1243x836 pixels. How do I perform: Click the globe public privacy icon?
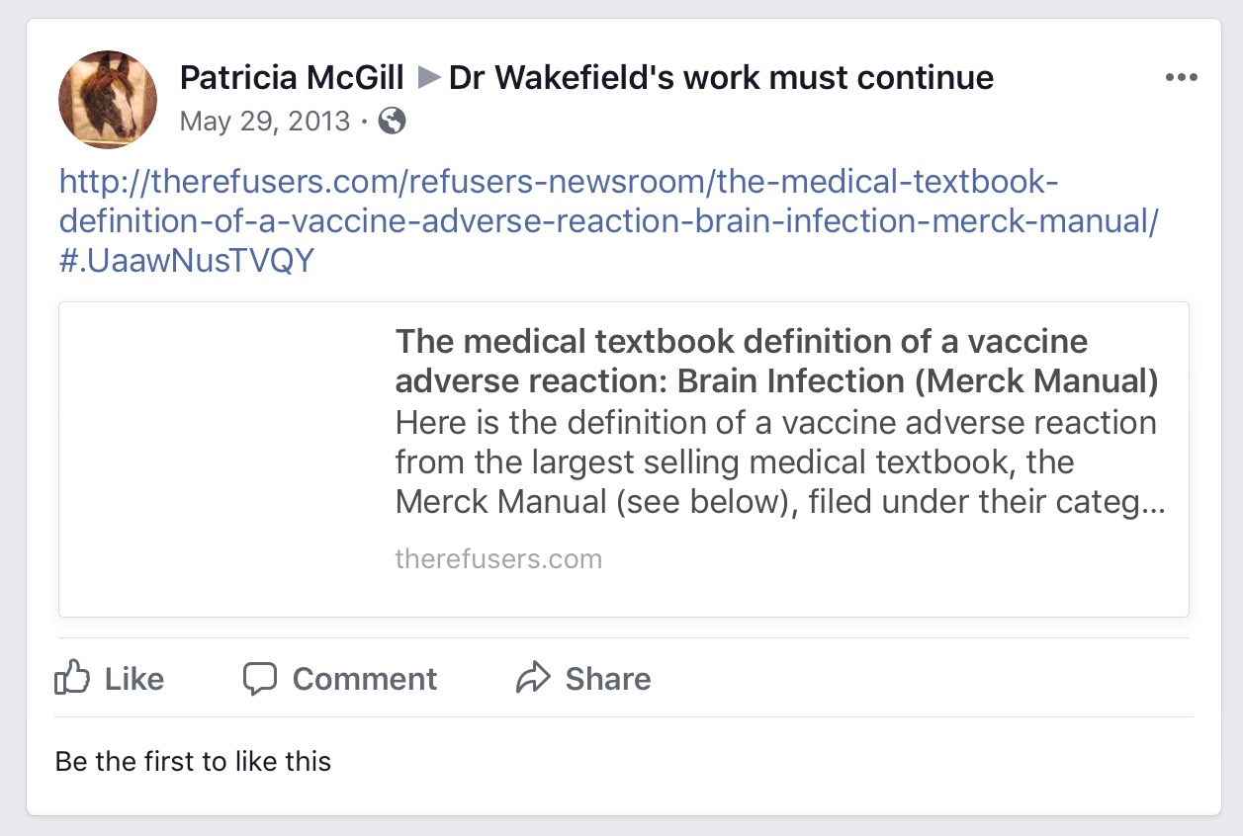click(x=393, y=122)
